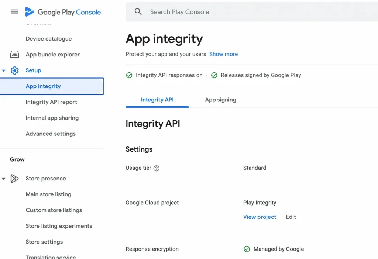Open Translation service in sidebar
The height and width of the screenshot is (259, 378).
point(51,257)
